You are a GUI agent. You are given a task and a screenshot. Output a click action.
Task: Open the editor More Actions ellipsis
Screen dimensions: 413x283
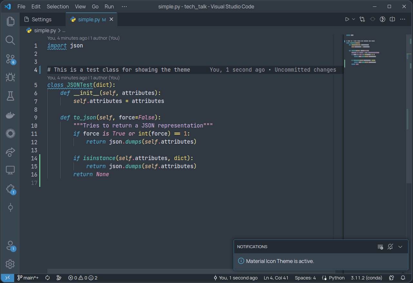coord(402,19)
